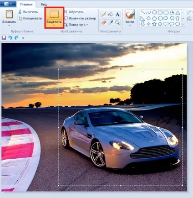Select the Text tool
The height and width of the screenshot is (198, 193).
[117, 15]
